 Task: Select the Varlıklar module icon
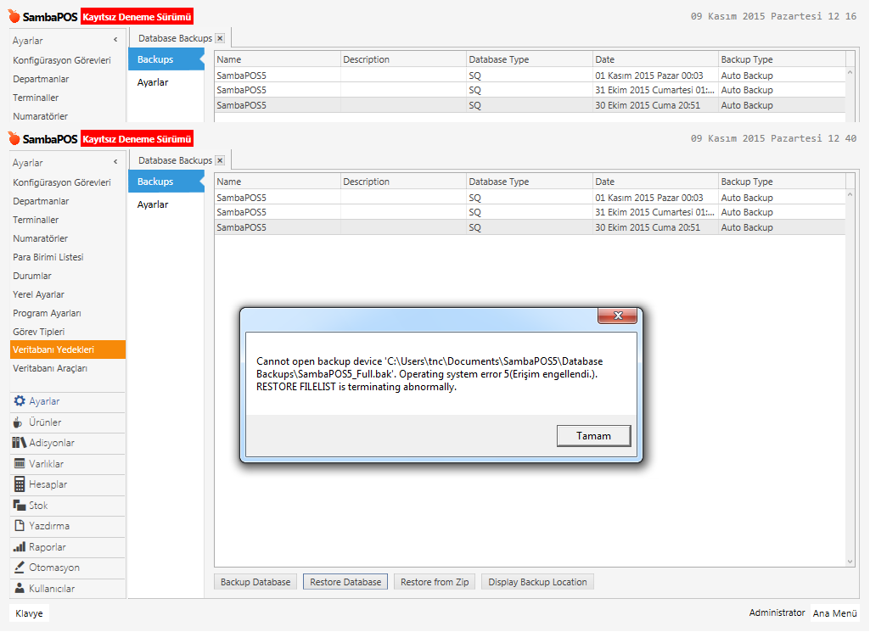tap(19, 464)
